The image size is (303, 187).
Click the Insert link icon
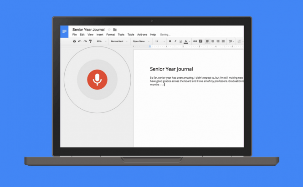[195, 41]
